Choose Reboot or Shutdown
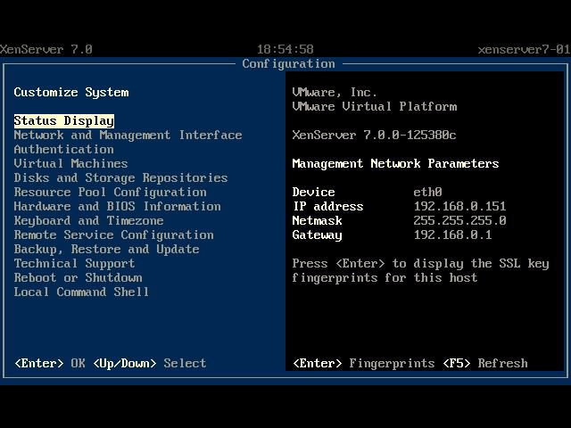The height and width of the screenshot is (428, 571). coord(78,277)
